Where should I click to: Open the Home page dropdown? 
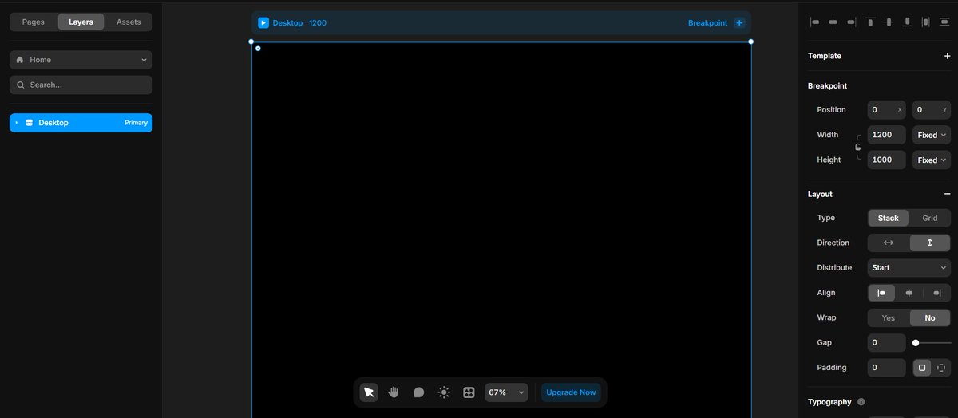click(x=81, y=60)
